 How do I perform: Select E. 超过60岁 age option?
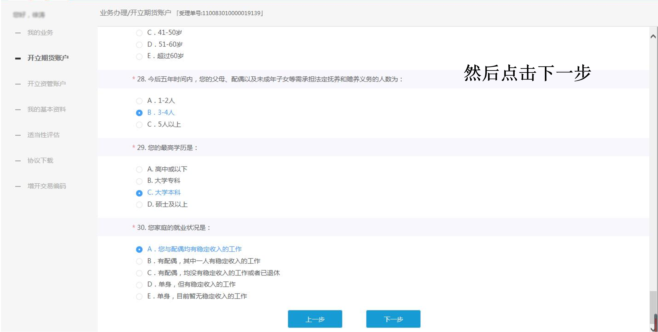[x=139, y=57]
